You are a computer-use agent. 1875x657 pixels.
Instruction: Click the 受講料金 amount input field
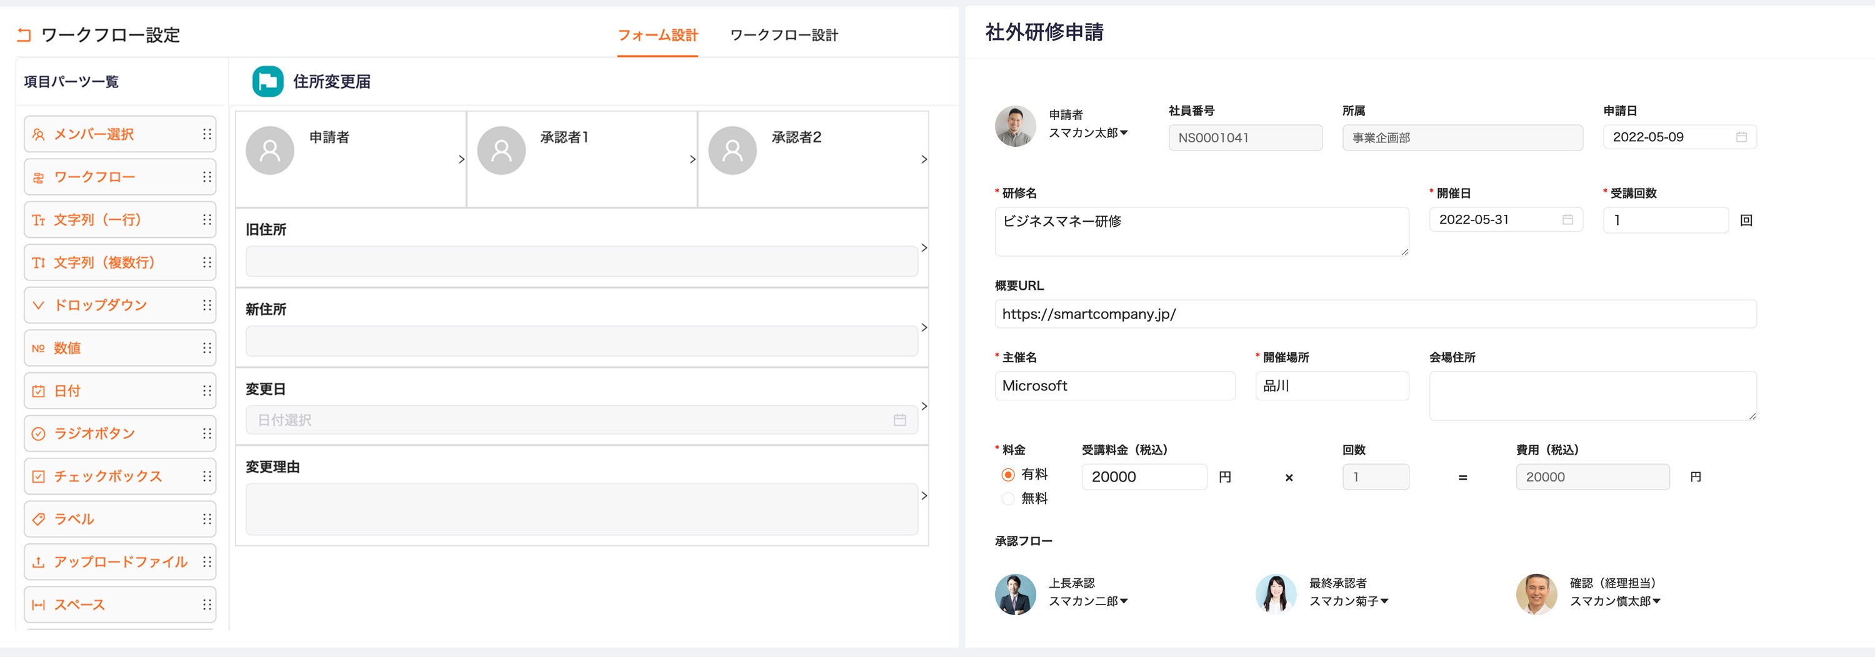pos(1144,477)
